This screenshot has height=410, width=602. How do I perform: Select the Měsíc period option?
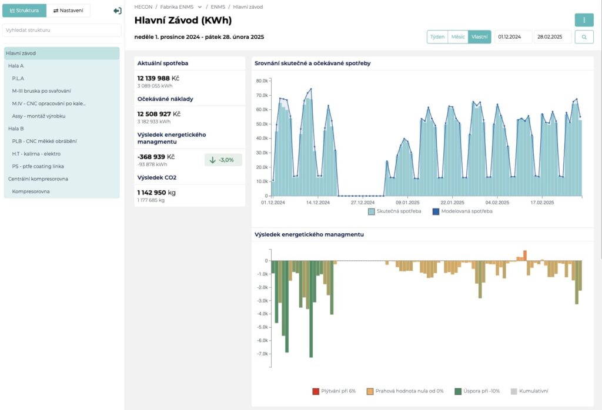458,37
